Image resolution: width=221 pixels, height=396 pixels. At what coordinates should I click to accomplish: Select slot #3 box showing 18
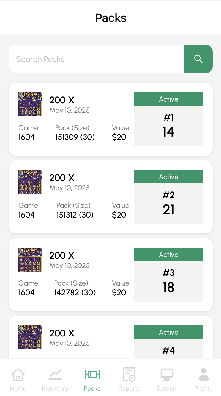[168, 281]
